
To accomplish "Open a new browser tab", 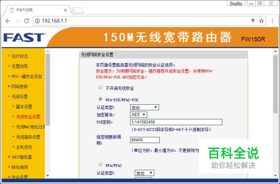I will [x=78, y=10].
